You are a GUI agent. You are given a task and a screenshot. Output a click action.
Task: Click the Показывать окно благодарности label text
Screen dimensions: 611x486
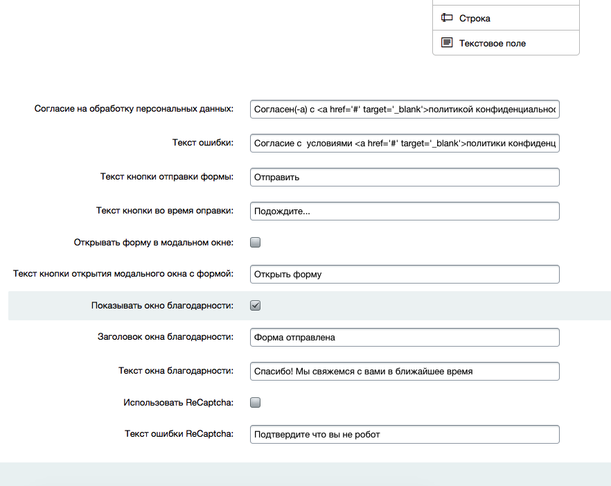[162, 305]
